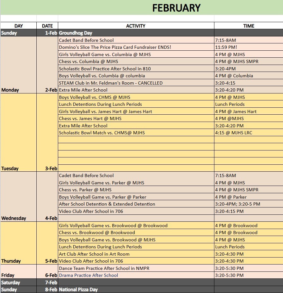This screenshot has width=283, height=293.
Task: Open the Drama Practice After School link
Action: [x=89, y=275]
